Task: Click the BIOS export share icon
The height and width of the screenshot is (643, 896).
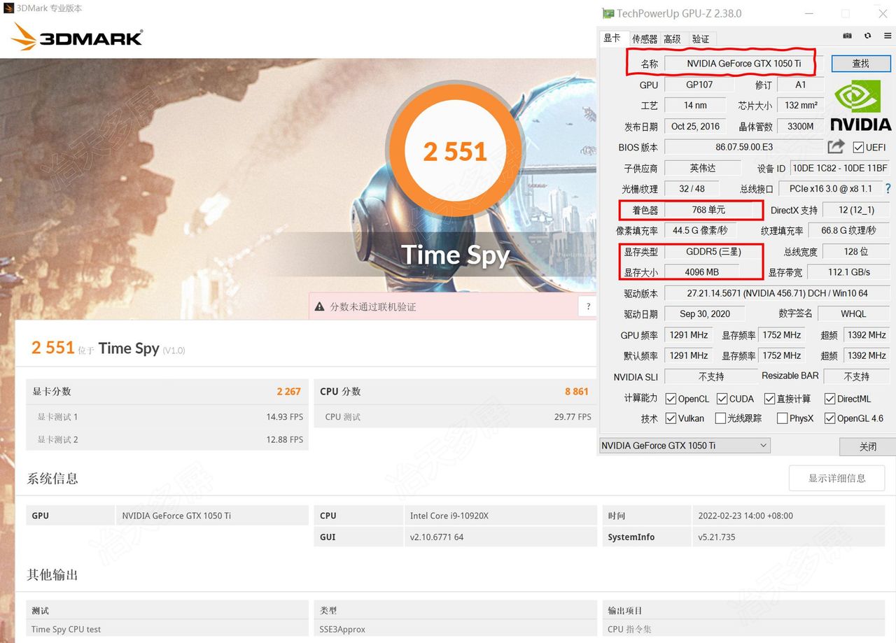Action: [x=836, y=146]
